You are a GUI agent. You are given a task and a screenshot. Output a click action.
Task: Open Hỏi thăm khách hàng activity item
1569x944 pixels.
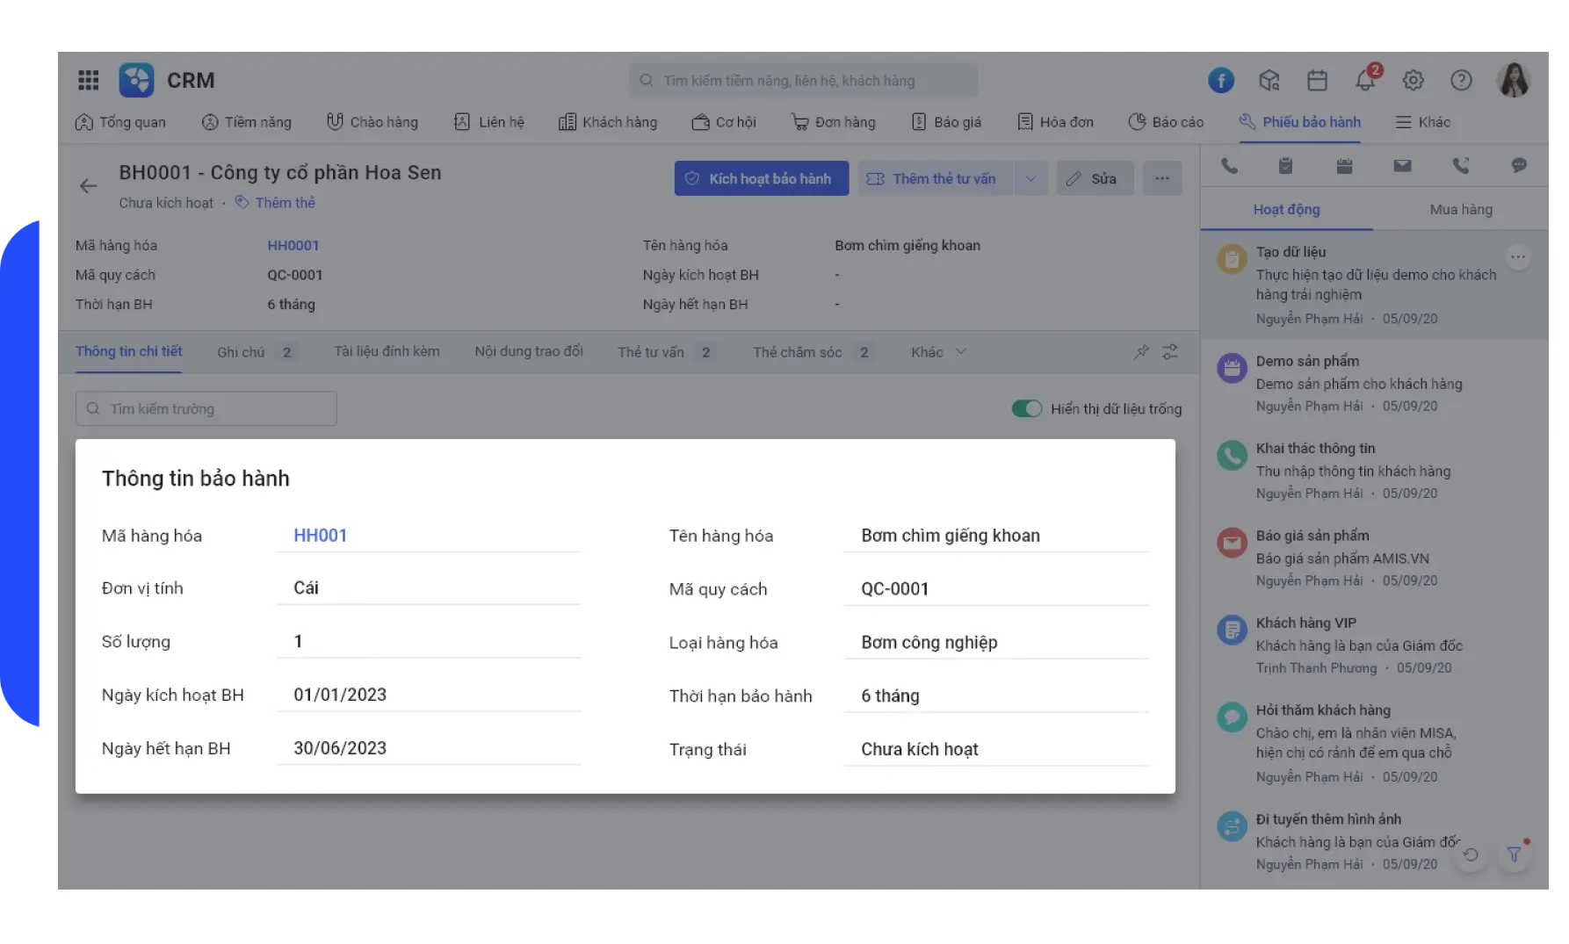[1374, 743]
